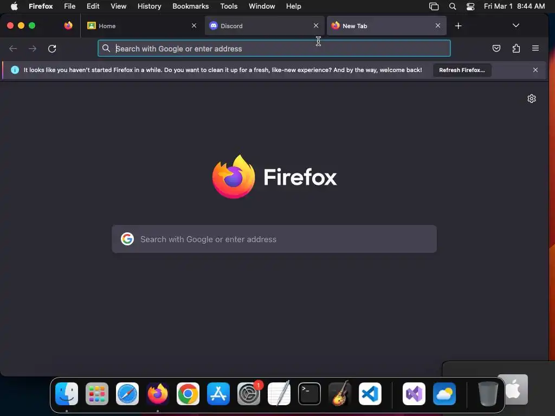Image resolution: width=555 pixels, height=416 pixels.
Task: Click the magnifier icon in address bar
Action: point(106,48)
